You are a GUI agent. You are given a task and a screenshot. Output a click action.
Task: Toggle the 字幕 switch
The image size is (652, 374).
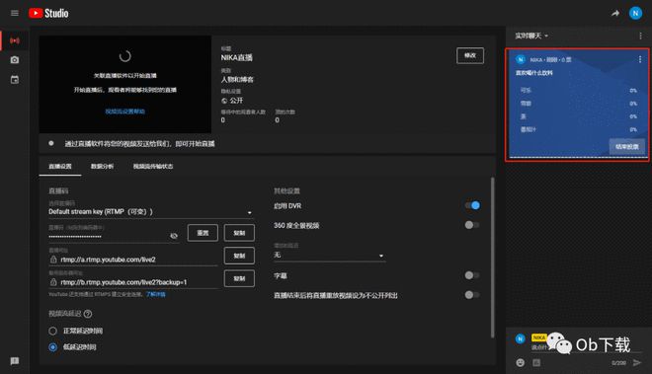pyautogui.click(x=472, y=275)
